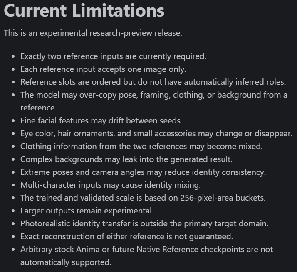This screenshot has width=297, height=272.
Task: Click the 'Eye color, hair ornaments' bullet
Action: 156,134
